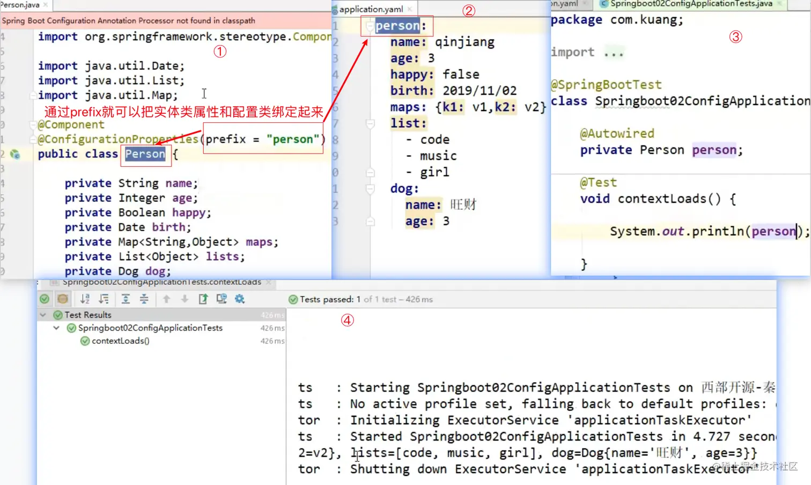Viewport: 811px width, 485px height.
Task: Click the 'private Person person;' line
Action: pyautogui.click(x=662, y=150)
